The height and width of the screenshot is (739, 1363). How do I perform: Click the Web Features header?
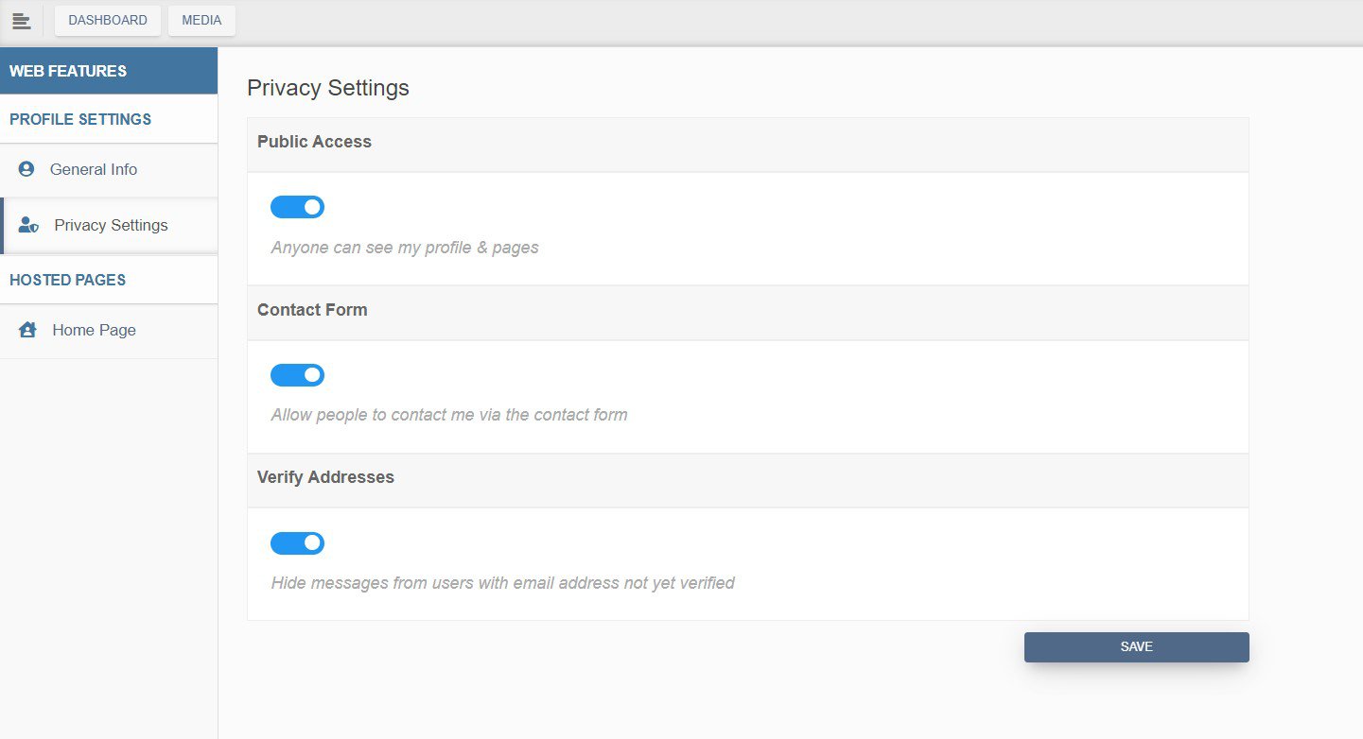pyautogui.click(x=109, y=71)
